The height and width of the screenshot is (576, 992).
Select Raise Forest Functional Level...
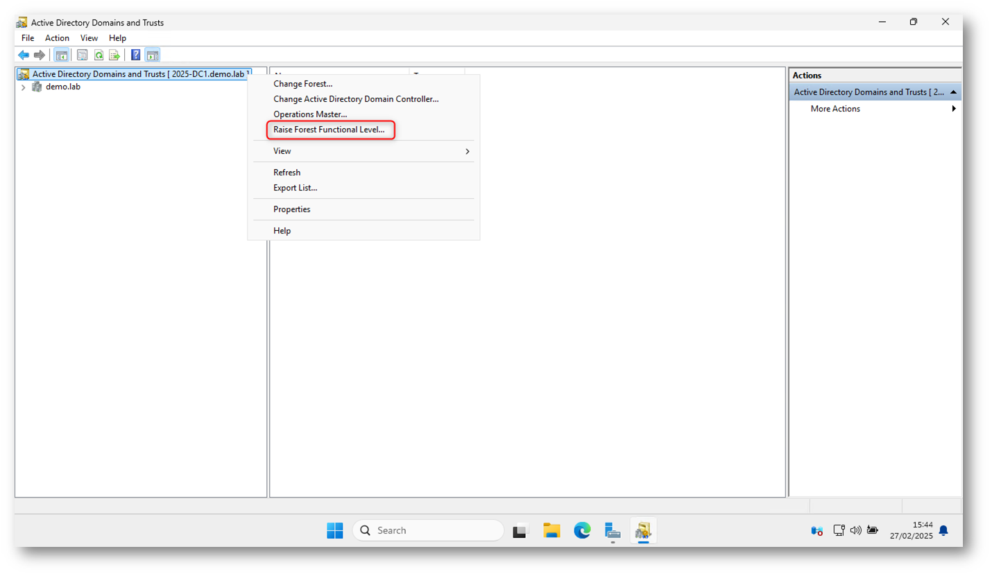[x=364, y=130]
